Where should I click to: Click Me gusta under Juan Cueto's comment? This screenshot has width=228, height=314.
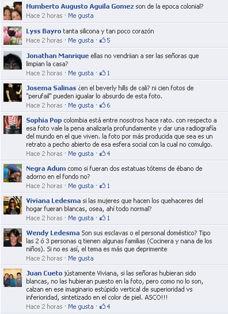tap(81, 307)
